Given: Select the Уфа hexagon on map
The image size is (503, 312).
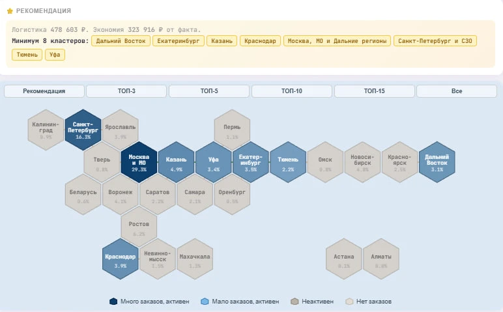Looking at the screenshot, I should (x=213, y=161).
